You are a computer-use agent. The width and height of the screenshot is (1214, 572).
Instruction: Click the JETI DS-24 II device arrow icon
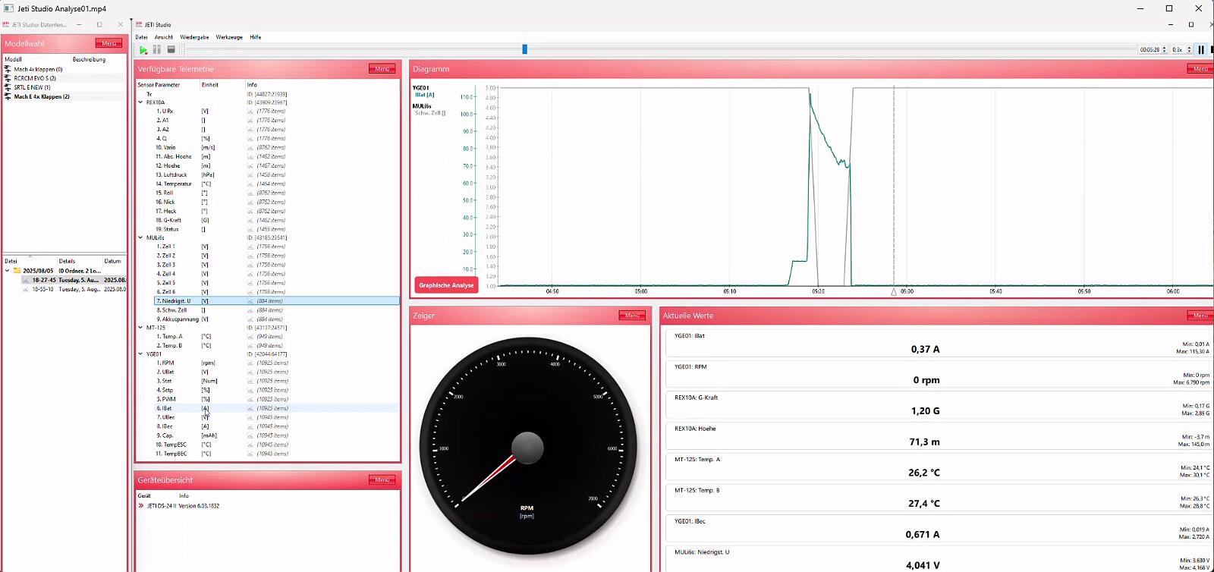pyautogui.click(x=141, y=506)
